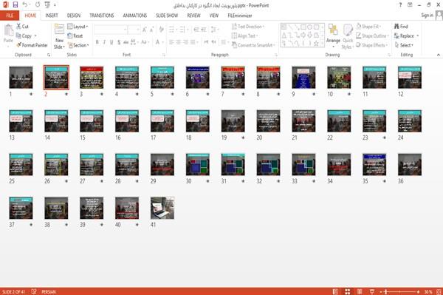The height and width of the screenshot is (295, 443).
Task: Click the Align Text button
Action: click(x=244, y=36)
